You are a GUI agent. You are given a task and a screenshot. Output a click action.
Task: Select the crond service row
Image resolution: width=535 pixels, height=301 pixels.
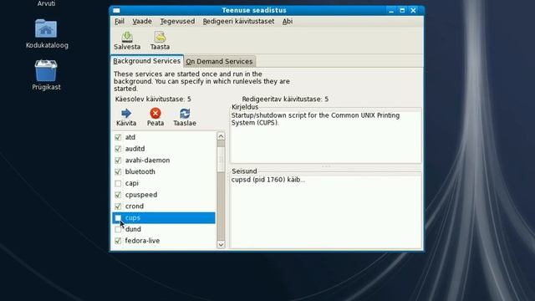click(164, 207)
